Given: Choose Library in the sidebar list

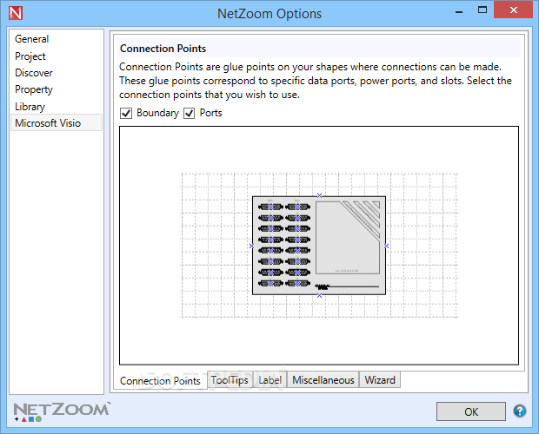Looking at the screenshot, I should 56,107.
